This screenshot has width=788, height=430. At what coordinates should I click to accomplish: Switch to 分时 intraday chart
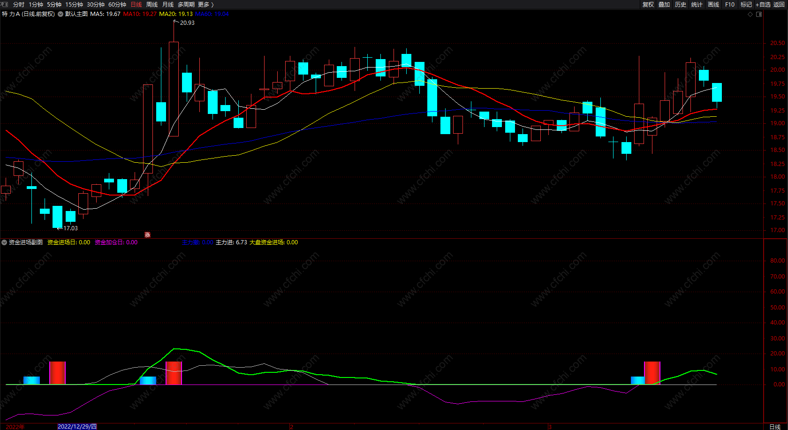(19, 5)
